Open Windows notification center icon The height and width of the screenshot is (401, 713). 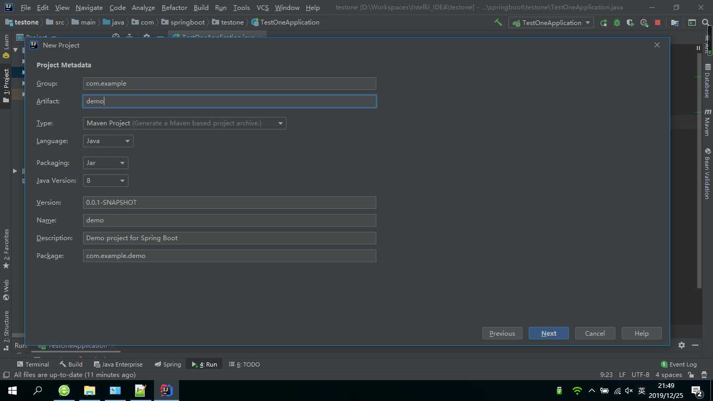pos(697,391)
